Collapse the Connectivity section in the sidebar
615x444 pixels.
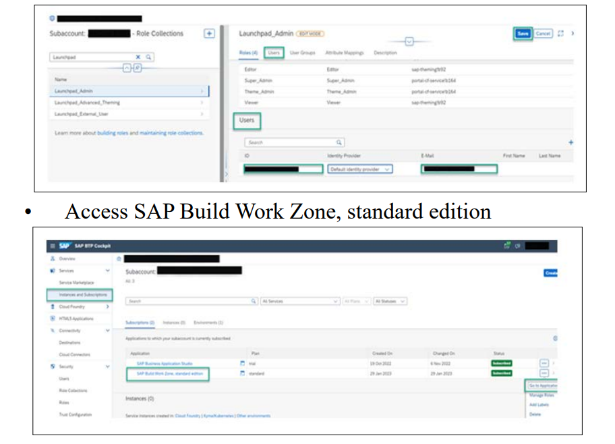pos(107,331)
